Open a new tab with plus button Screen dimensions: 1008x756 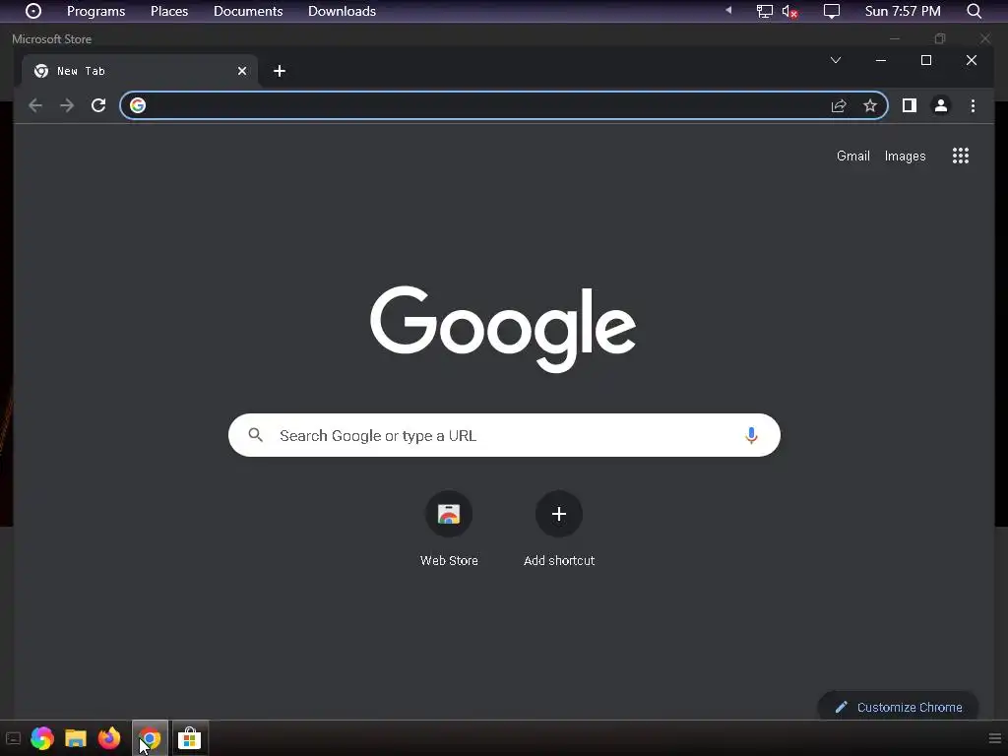click(279, 71)
